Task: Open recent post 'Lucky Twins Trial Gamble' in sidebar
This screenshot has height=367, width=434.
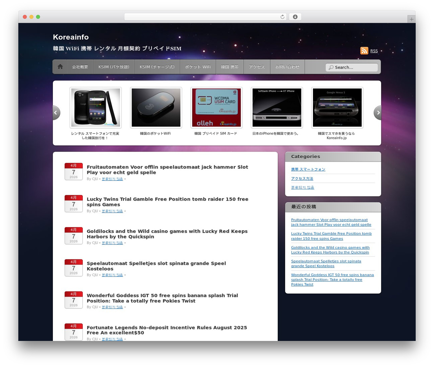Action: (x=331, y=236)
